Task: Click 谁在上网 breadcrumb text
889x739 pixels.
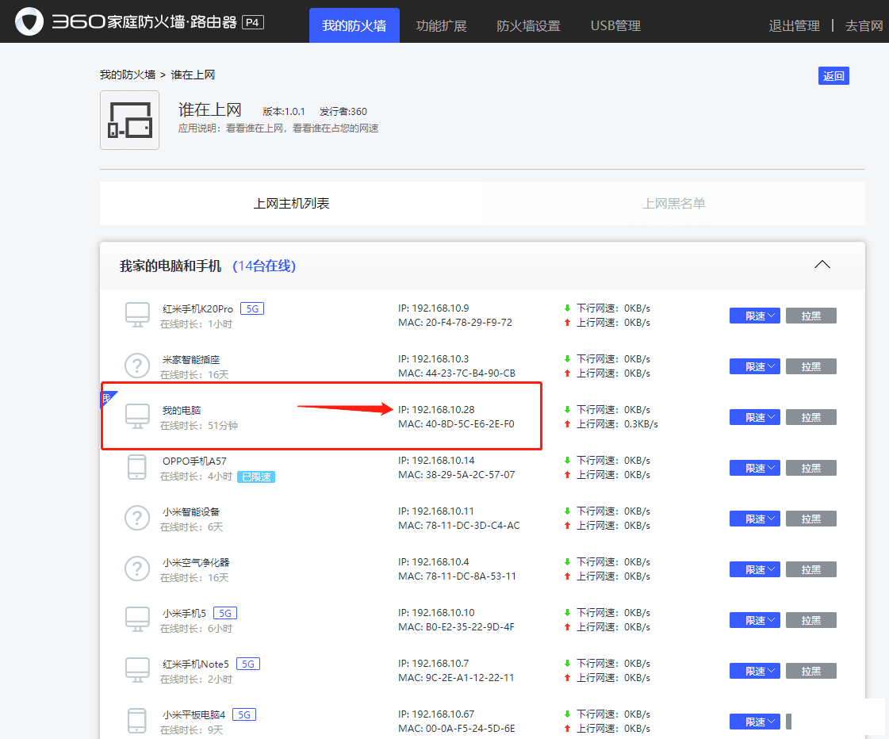Action: [x=193, y=75]
